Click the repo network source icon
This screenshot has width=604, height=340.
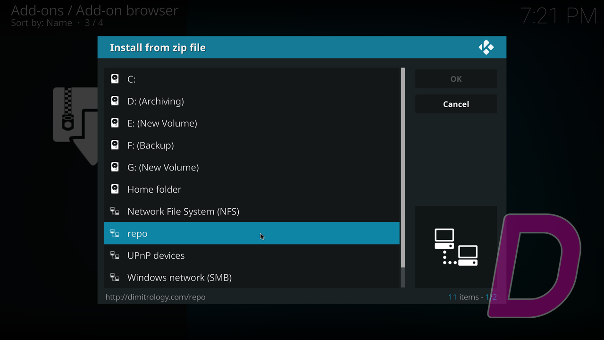(115, 233)
